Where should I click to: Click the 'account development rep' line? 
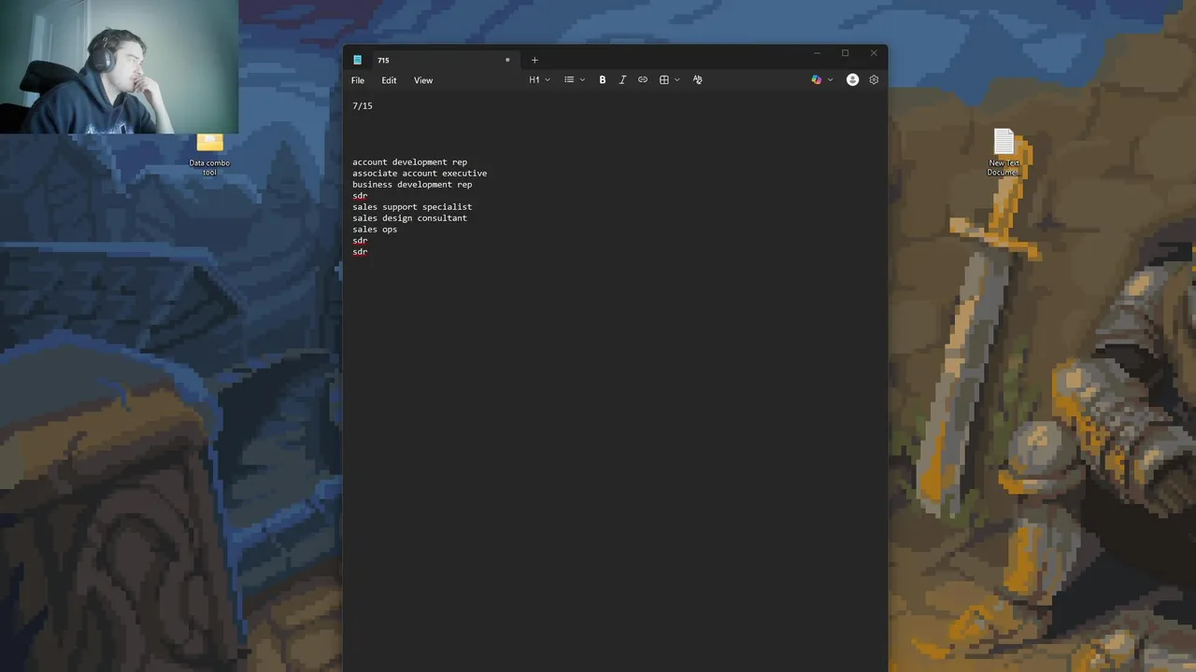point(409,162)
